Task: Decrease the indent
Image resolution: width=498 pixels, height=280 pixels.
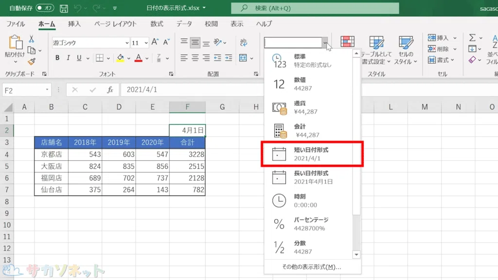Action: (x=217, y=58)
